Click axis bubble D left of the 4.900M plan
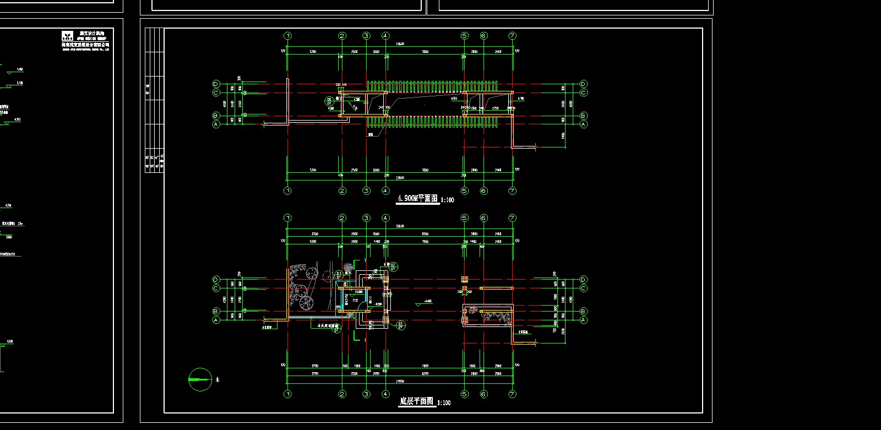This screenshot has height=430, width=881. pyautogui.click(x=216, y=84)
